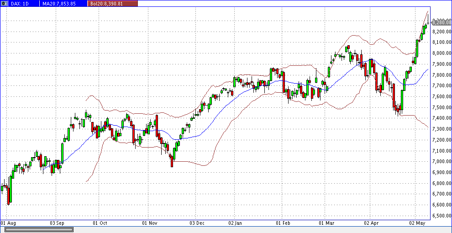This screenshot has height=233, width=452.
Task: Click the 6,900.00 price axis label
Action: coord(442,172)
